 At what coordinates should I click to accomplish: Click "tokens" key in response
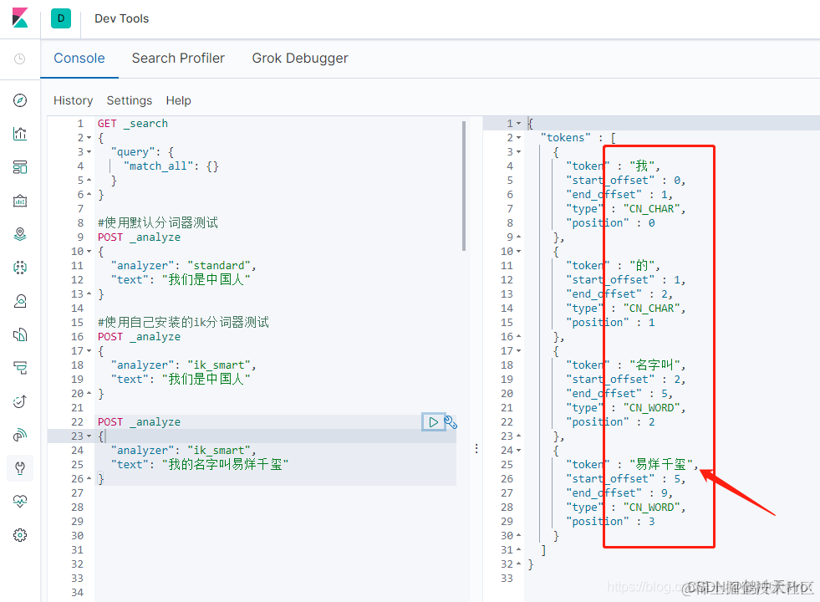pos(565,138)
